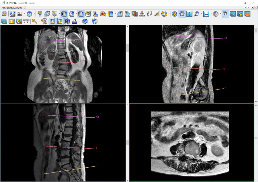Open the print tool
258x182 pixels.
pos(75,21)
